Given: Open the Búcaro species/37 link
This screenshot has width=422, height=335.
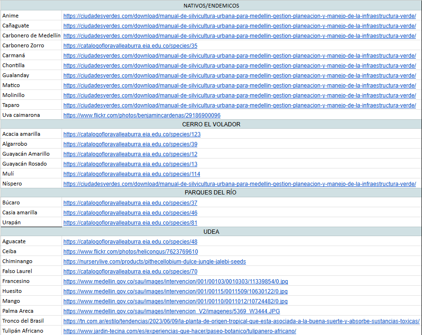Looking at the screenshot, I should point(130,203).
